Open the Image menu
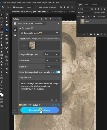This screenshot has width=107, height=130. (13, 2)
